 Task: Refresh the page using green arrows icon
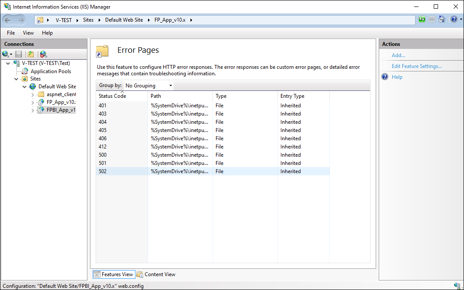[x=422, y=19]
